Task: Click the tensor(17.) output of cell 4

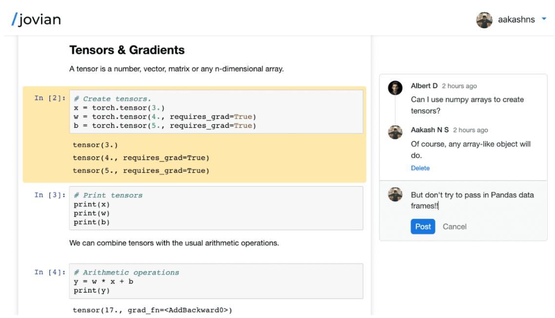Action: (x=152, y=310)
